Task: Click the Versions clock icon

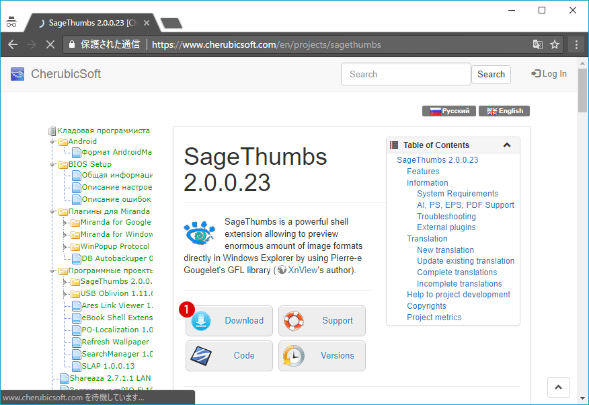Action: (294, 356)
